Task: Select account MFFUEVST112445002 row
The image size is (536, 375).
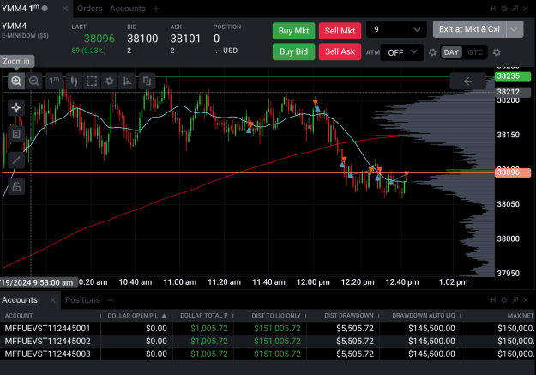Action: point(268,342)
